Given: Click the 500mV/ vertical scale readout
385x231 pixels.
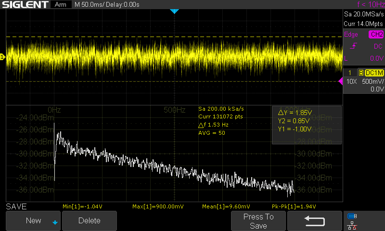Looking at the screenshot, I should (372, 81).
